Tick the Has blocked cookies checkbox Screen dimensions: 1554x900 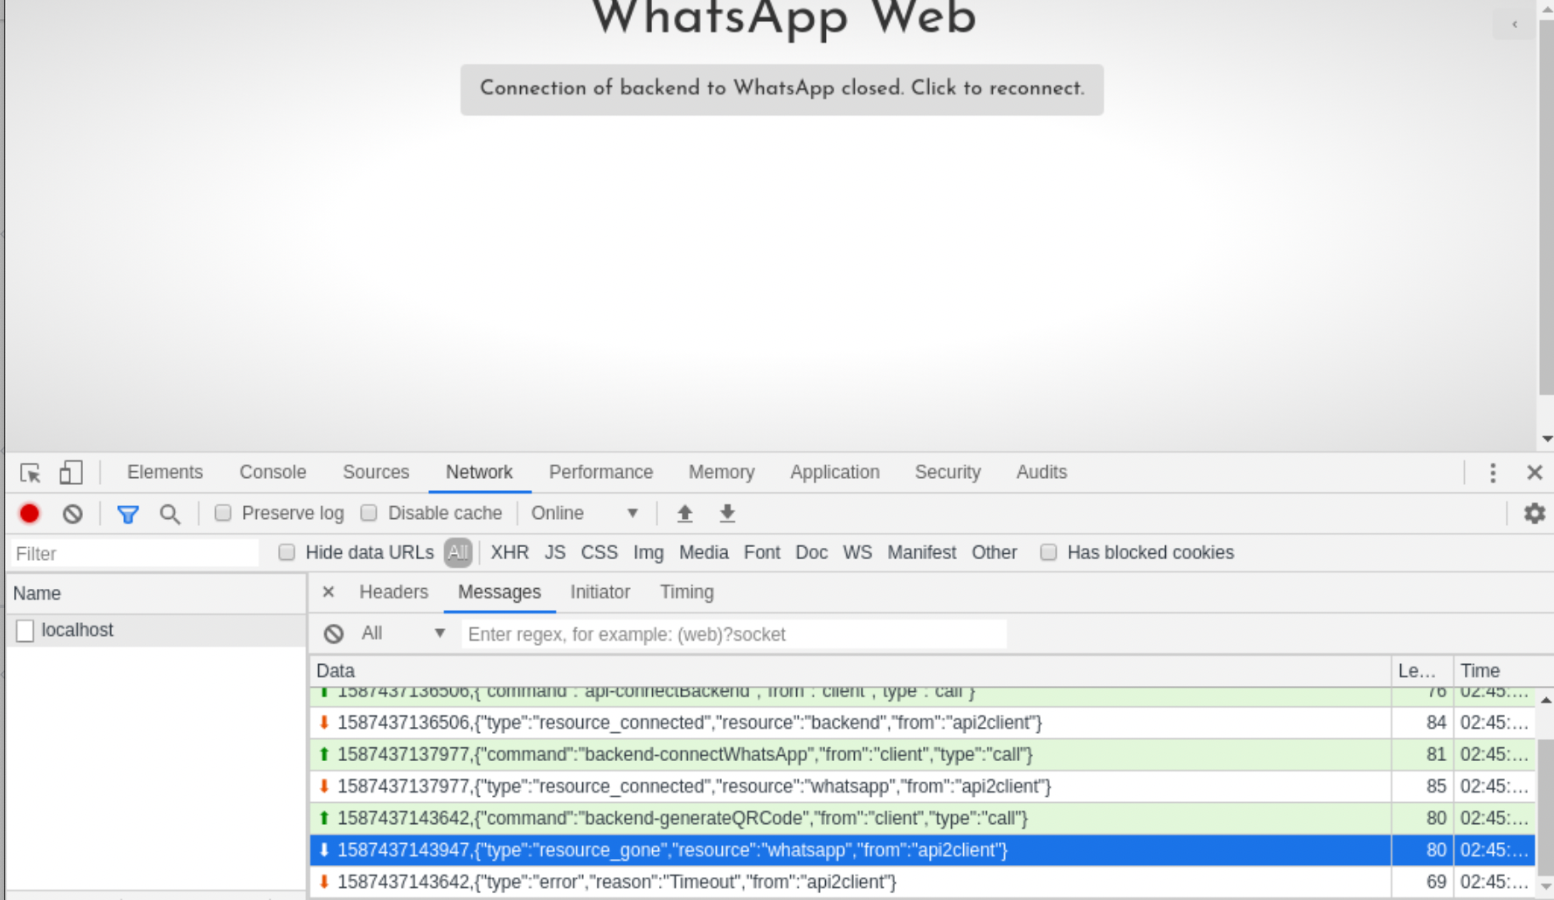coord(1049,552)
